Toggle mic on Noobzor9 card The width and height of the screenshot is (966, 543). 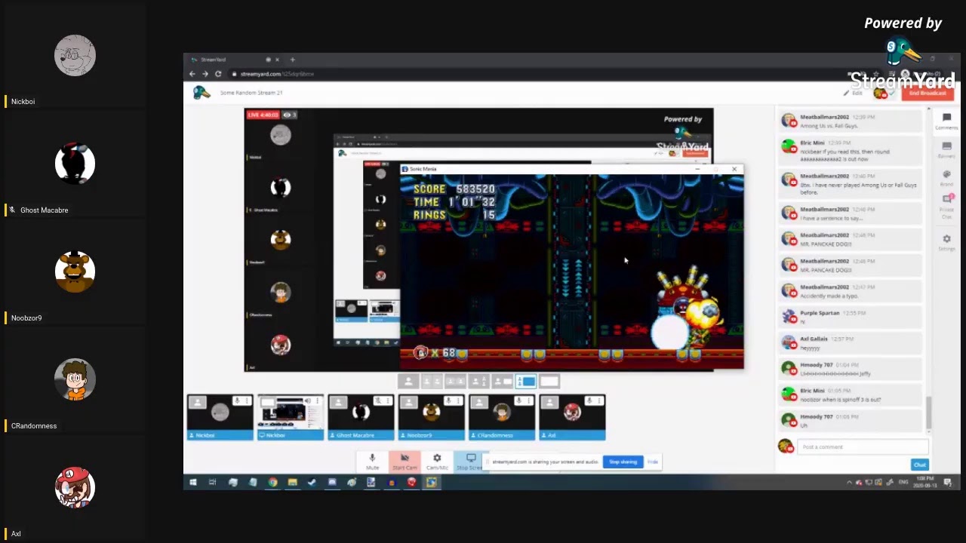click(448, 400)
